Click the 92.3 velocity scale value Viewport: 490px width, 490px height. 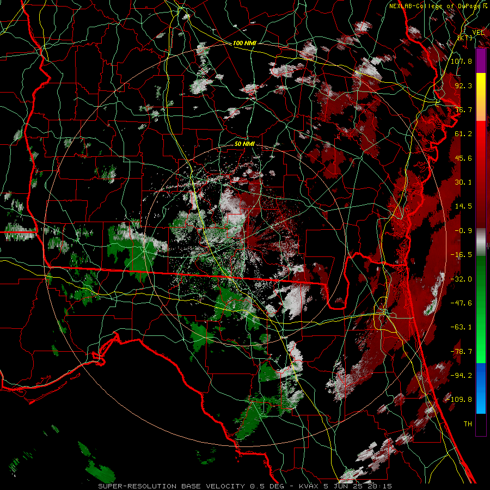463,85
